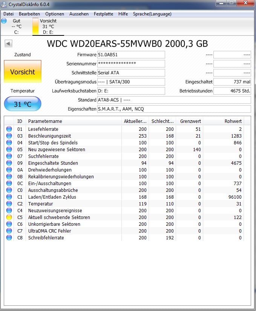Open the Sprache(Language) menu

[152, 14]
